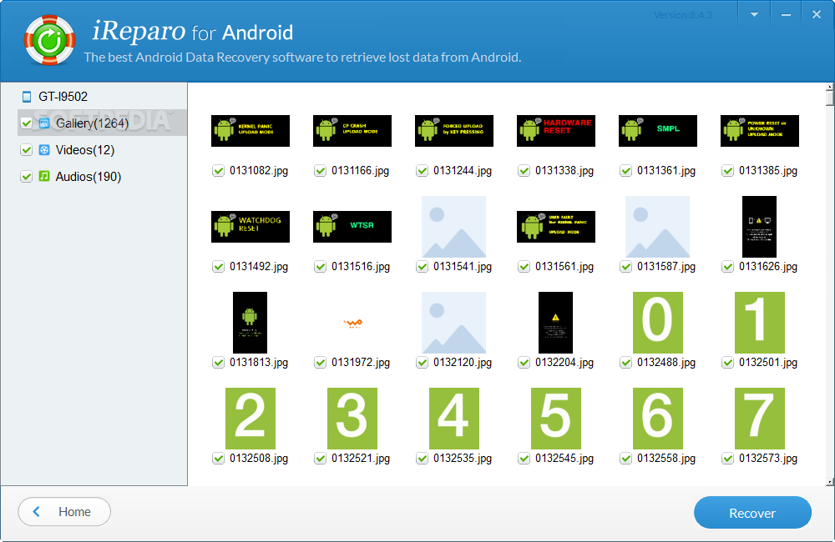
Task: Toggle the 0131338.jpg checkbox
Action: point(524,171)
